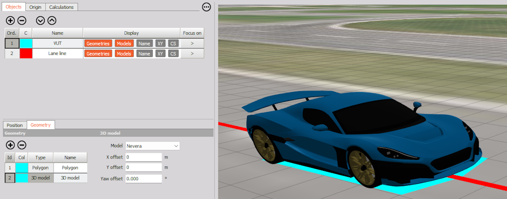Click the Yaw offset input field
The width and height of the screenshot is (507, 199).
pos(144,179)
